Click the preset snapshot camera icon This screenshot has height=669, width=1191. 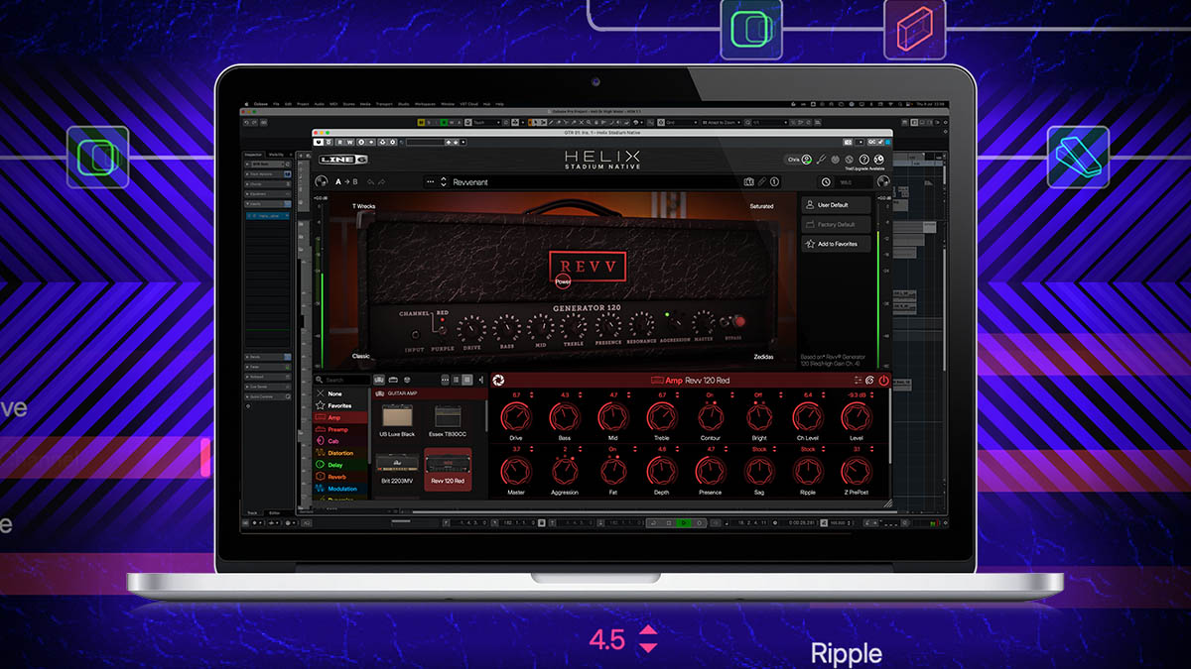click(748, 182)
